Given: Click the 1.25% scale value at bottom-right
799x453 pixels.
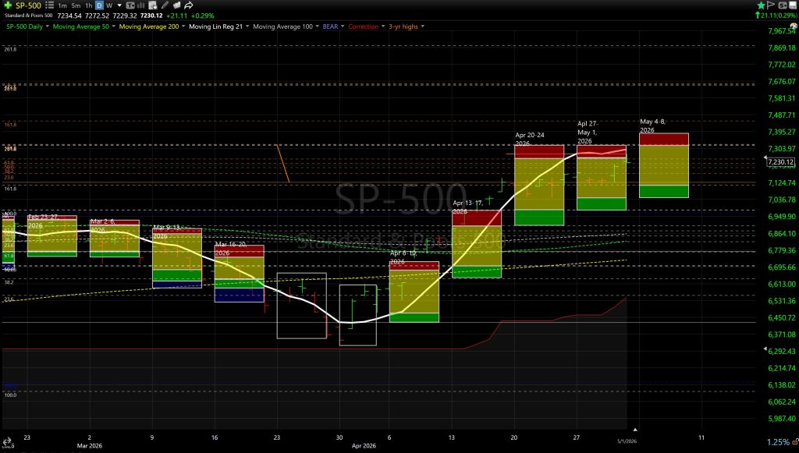Looking at the screenshot, I should point(778,442).
